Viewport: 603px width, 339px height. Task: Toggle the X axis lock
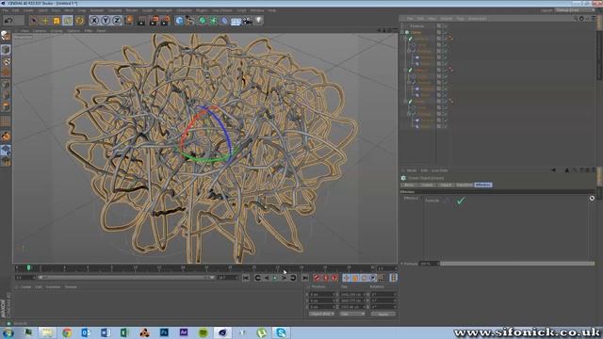[x=94, y=21]
